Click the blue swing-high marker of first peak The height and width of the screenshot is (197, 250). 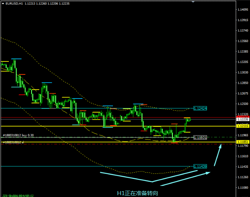pyautogui.click(x=16, y=59)
